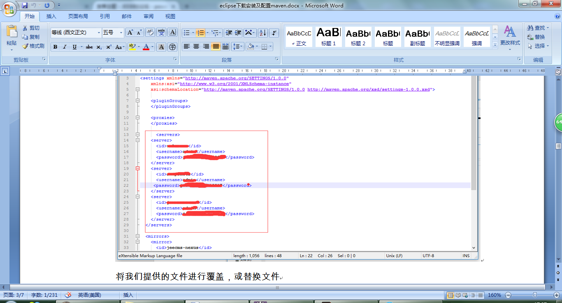Expand the styles gallery list
The width and height of the screenshot is (562, 303).
point(495,45)
